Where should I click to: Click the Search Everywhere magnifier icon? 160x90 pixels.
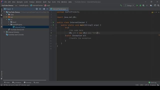158,5
